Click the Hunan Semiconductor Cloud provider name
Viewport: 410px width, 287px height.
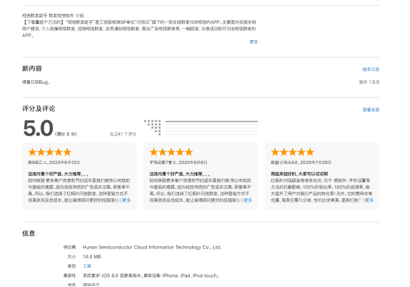[152, 247]
